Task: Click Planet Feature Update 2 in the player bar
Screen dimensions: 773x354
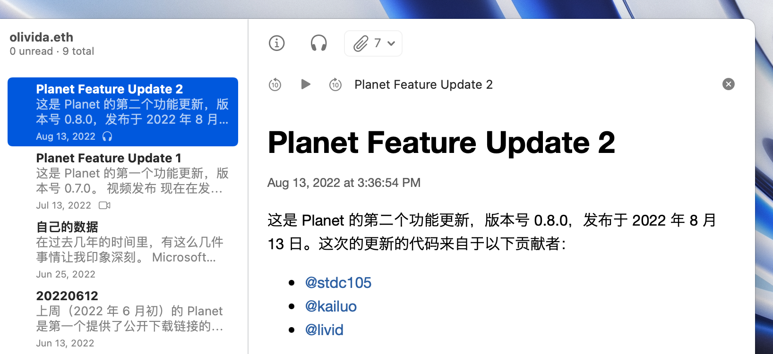Action: [423, 84]
